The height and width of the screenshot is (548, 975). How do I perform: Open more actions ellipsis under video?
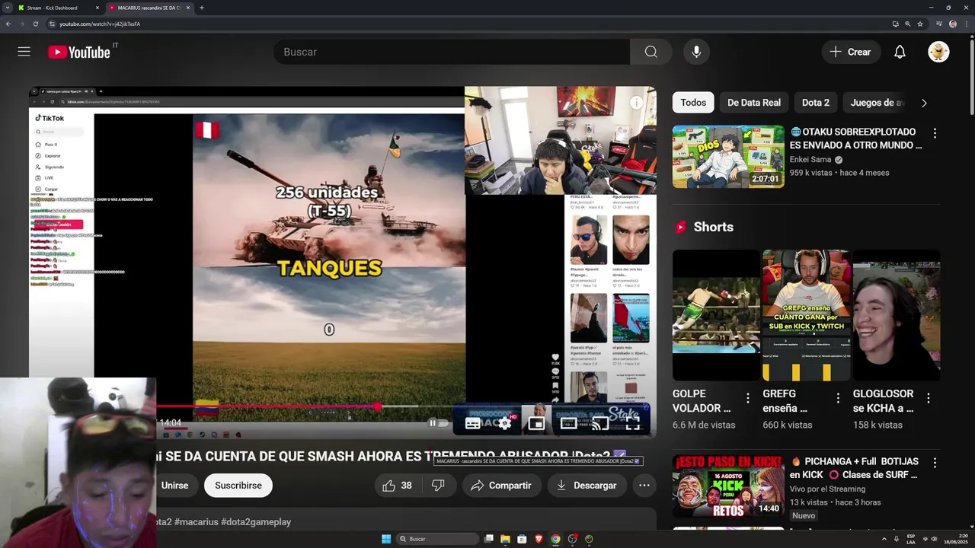pyautogui.click(x=644, y=486)
